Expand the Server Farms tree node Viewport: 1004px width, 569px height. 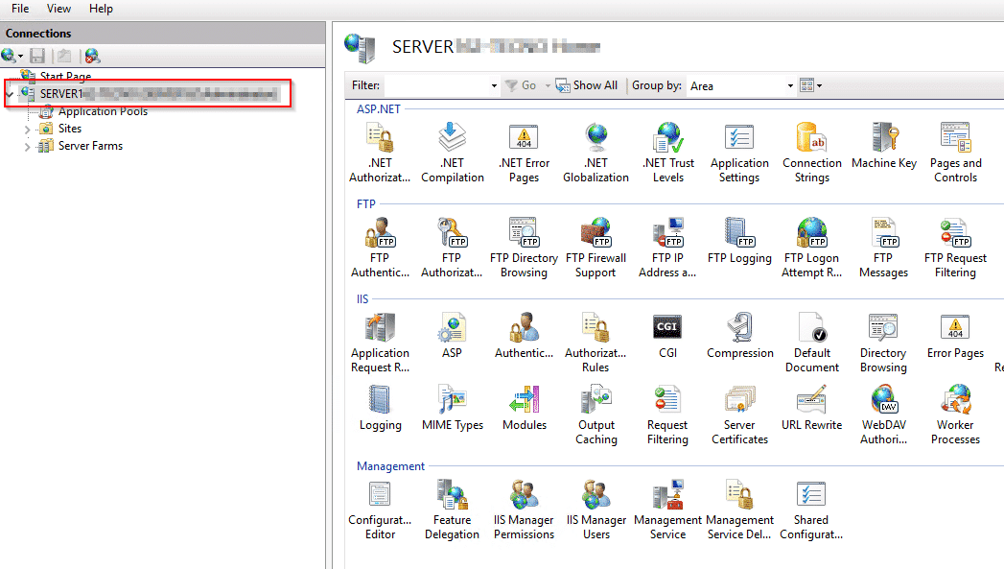[x=27, y=147]
